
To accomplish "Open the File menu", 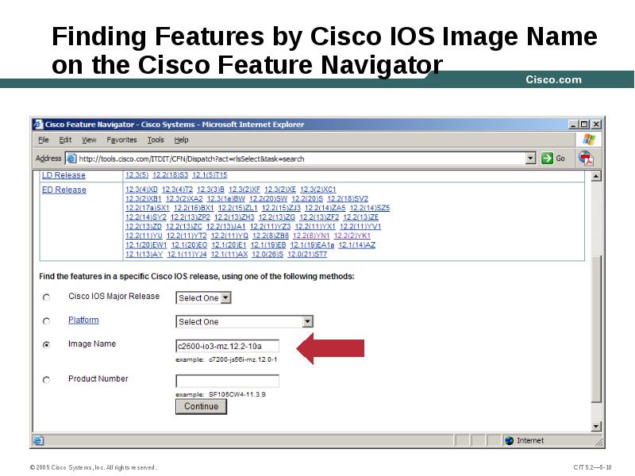I will [x=44, y=140].
